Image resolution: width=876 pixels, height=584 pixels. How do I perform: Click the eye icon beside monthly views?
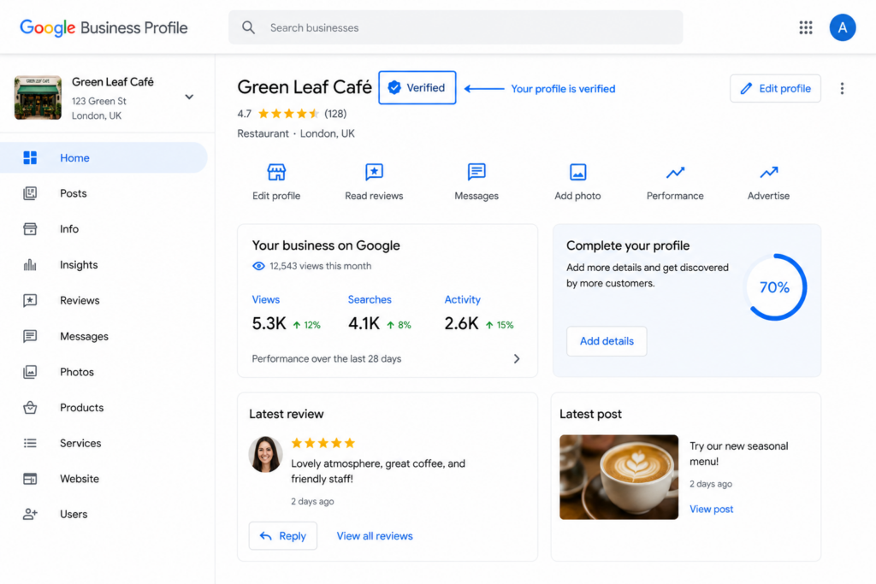point(258,266)
